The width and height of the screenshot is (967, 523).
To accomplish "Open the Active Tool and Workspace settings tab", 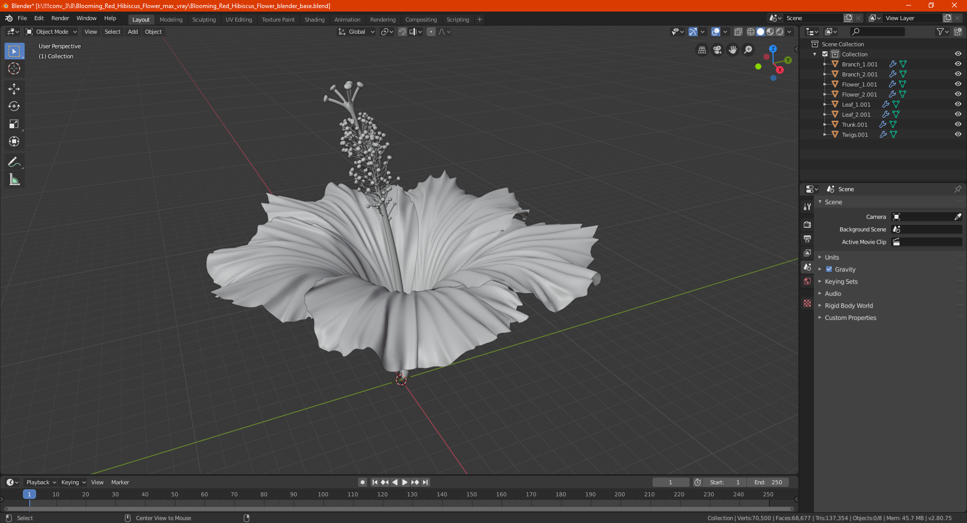I will (807, 207).
